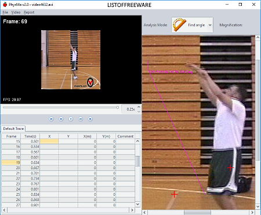Image resolution: width=261 pixels, height=215 pixels.
Task: Open the Video menu
Action: [x=16, y=13]
